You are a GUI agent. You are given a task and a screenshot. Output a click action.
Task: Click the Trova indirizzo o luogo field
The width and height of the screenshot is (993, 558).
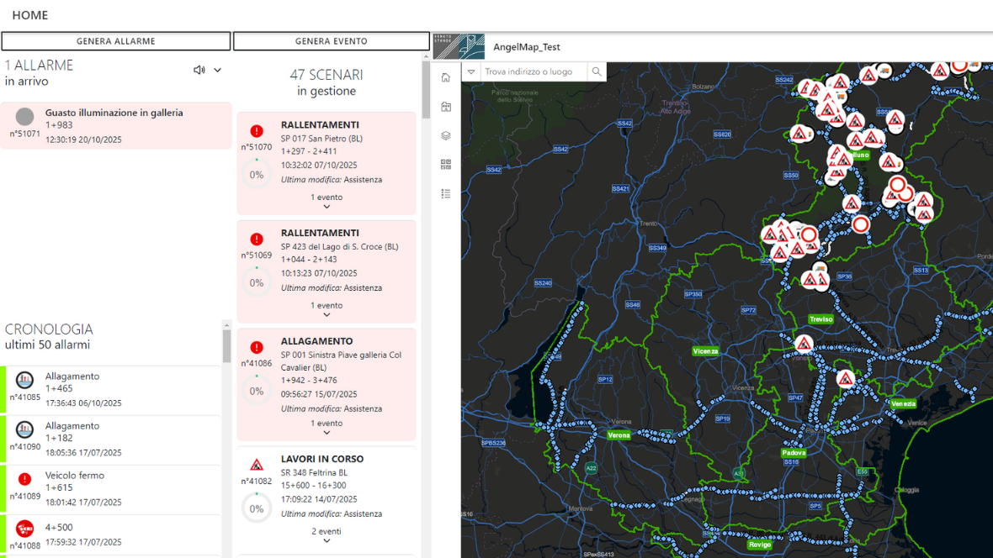[x=534, y=71]
